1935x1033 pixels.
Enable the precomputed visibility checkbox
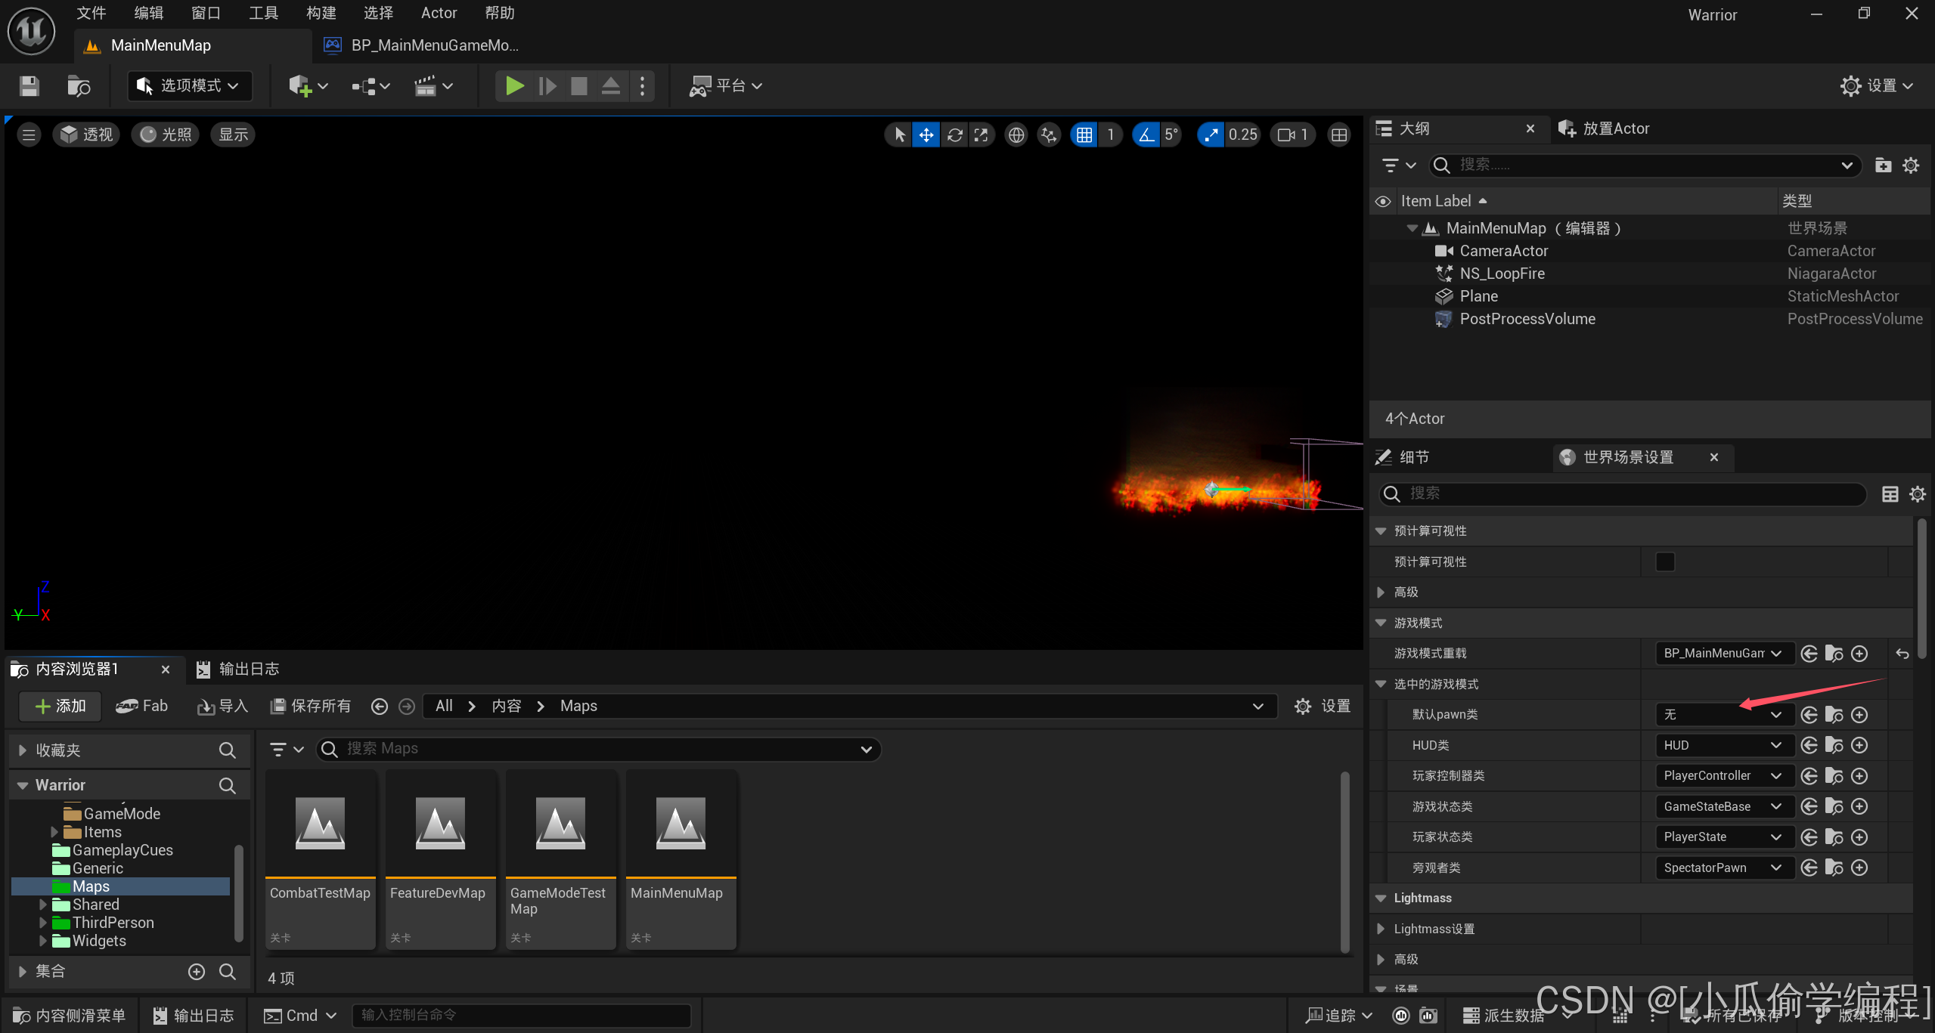pos(1665,561)
